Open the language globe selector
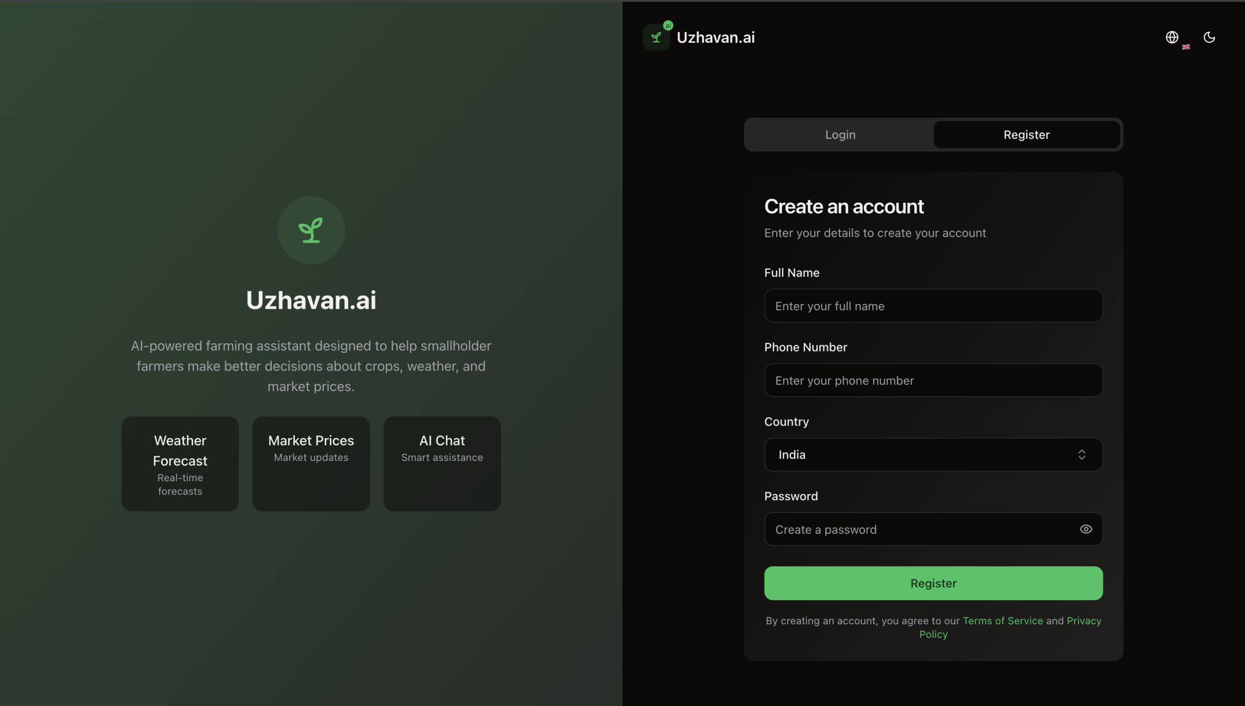This screenshot has width=1245, height=706. click(1172, 37)
